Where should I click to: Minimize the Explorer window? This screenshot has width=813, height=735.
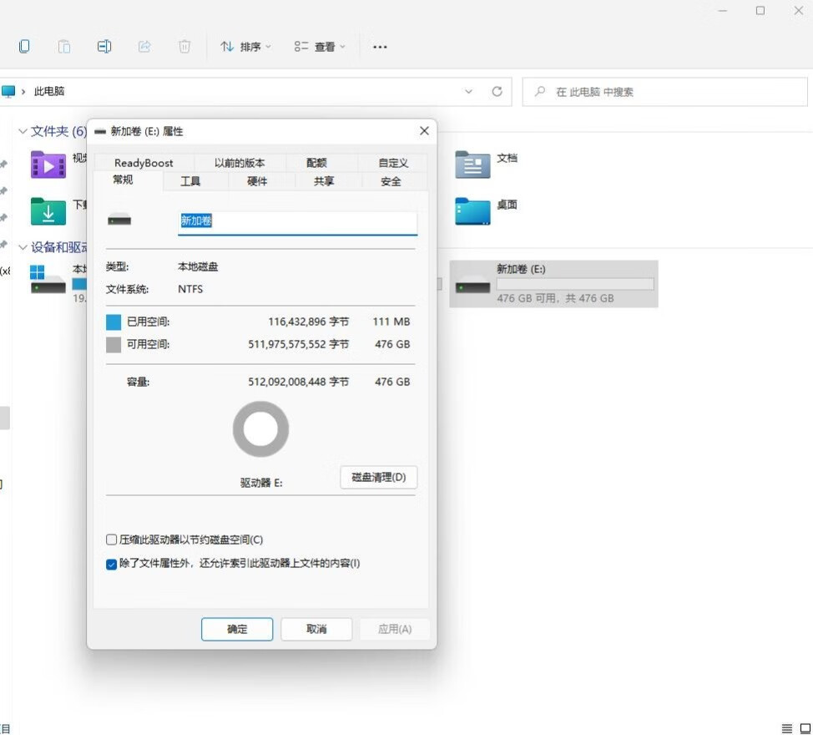[722, 10]
